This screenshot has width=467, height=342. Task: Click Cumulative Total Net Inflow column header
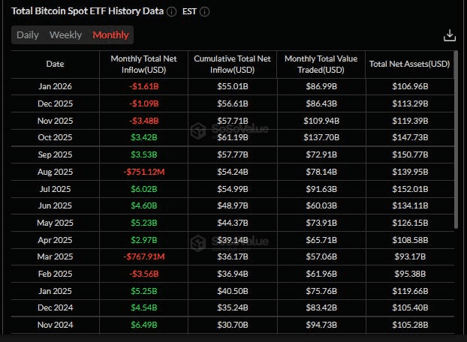click(232, 64)
